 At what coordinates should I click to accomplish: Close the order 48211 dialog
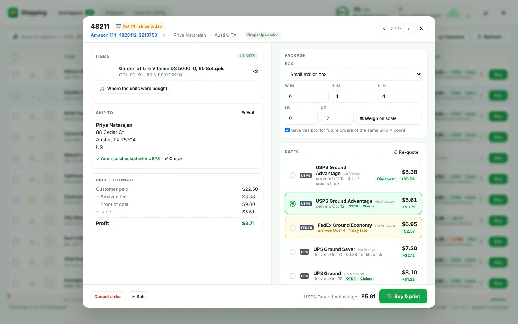(421, 28)
